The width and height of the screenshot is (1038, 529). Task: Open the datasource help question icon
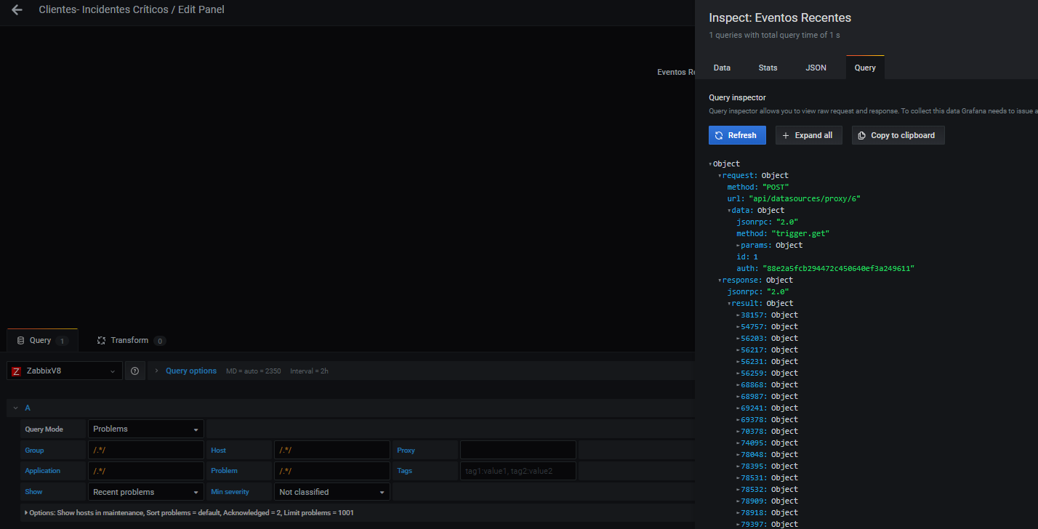pyautogui.click(x=134, y=371)
